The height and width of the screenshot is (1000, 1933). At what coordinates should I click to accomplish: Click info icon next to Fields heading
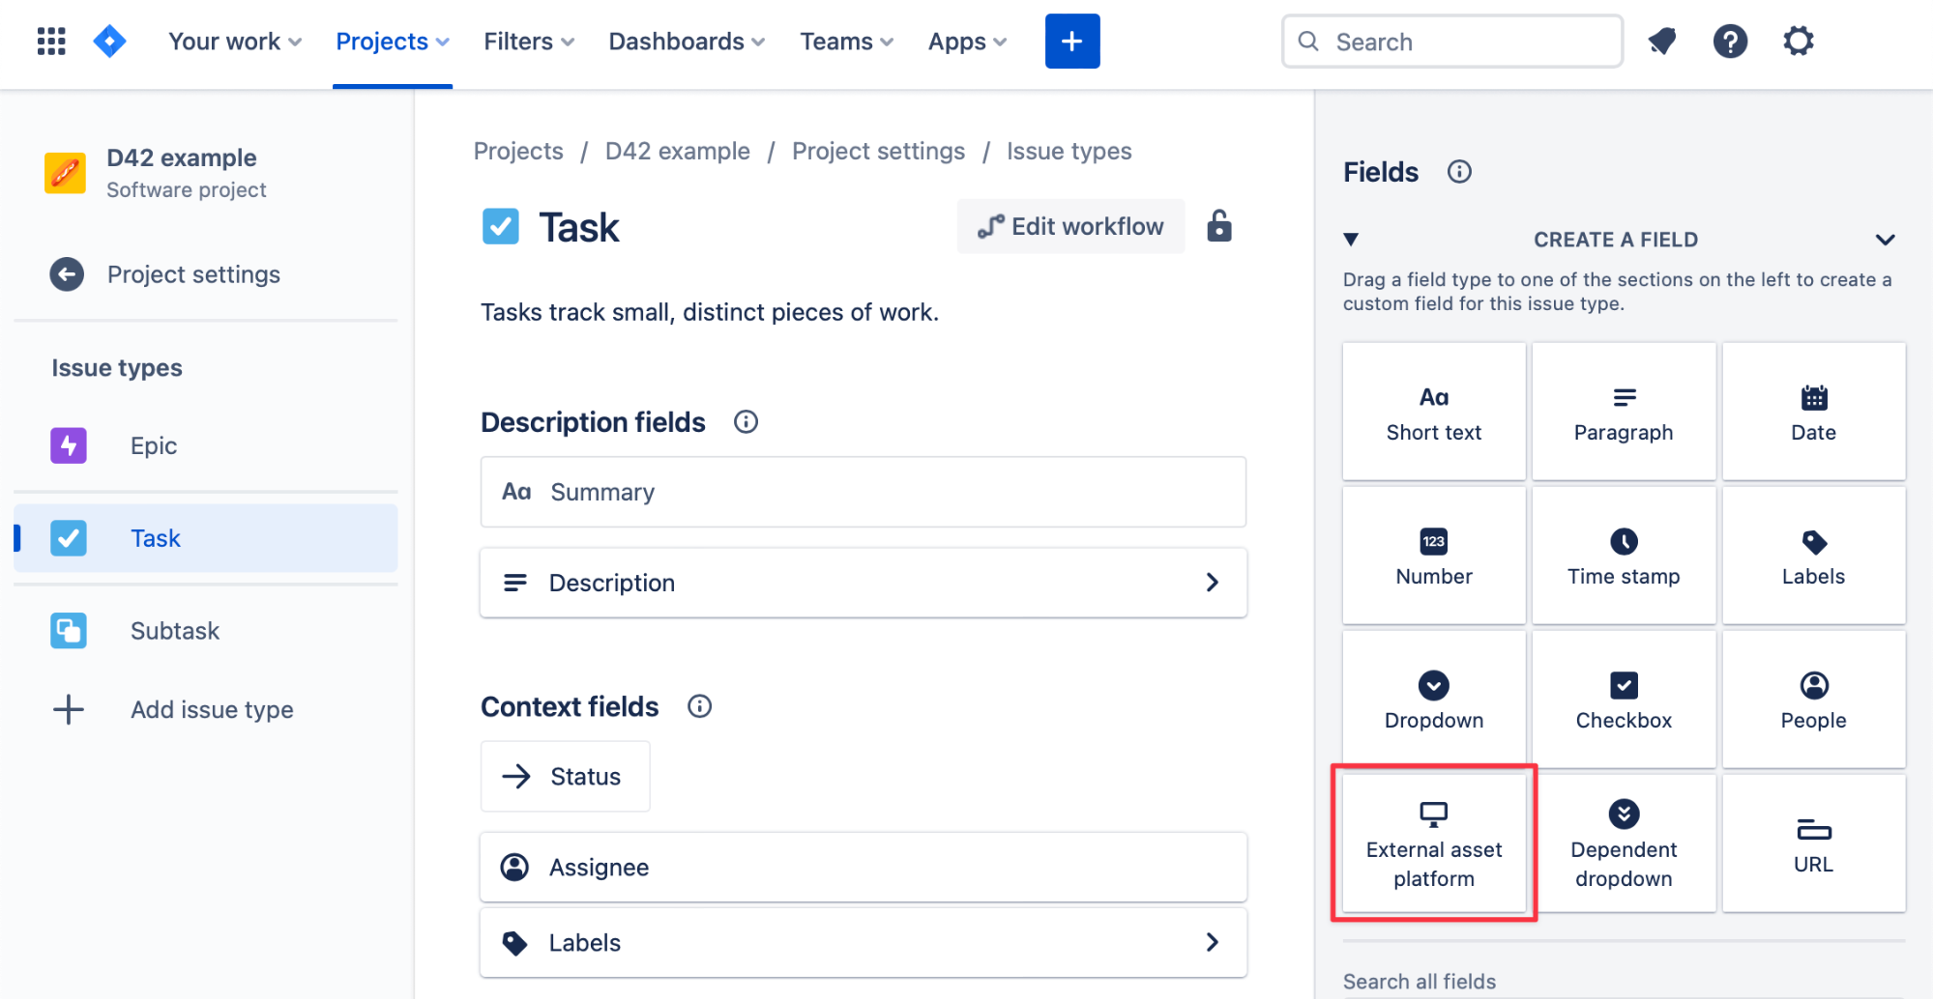point(1458,172)
